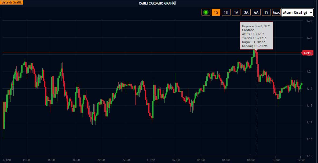Image resolution: width=318 pixels, height=163 pixels.
Task: Click the 1.2 price axis label
Action: pos(308,71)
